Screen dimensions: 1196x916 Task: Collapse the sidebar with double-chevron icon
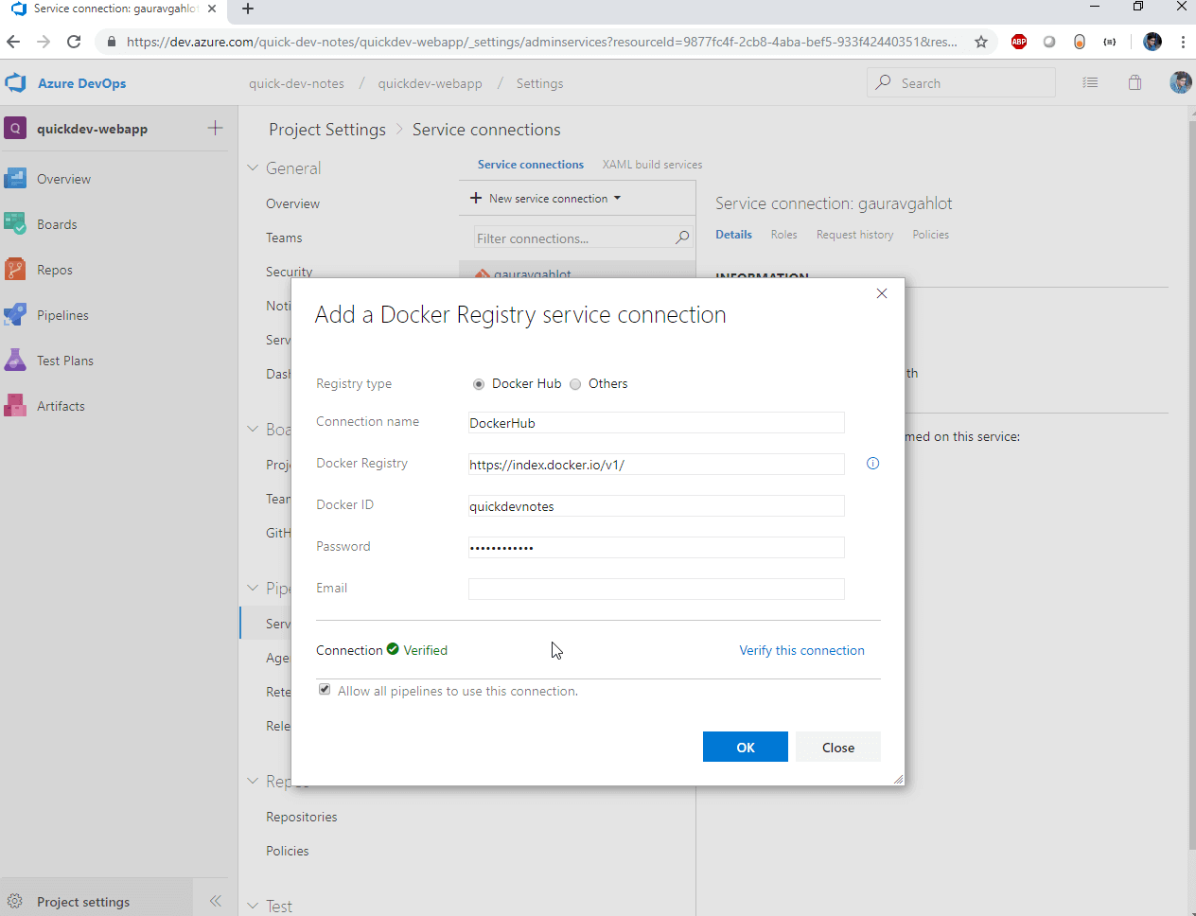point(216,901)
